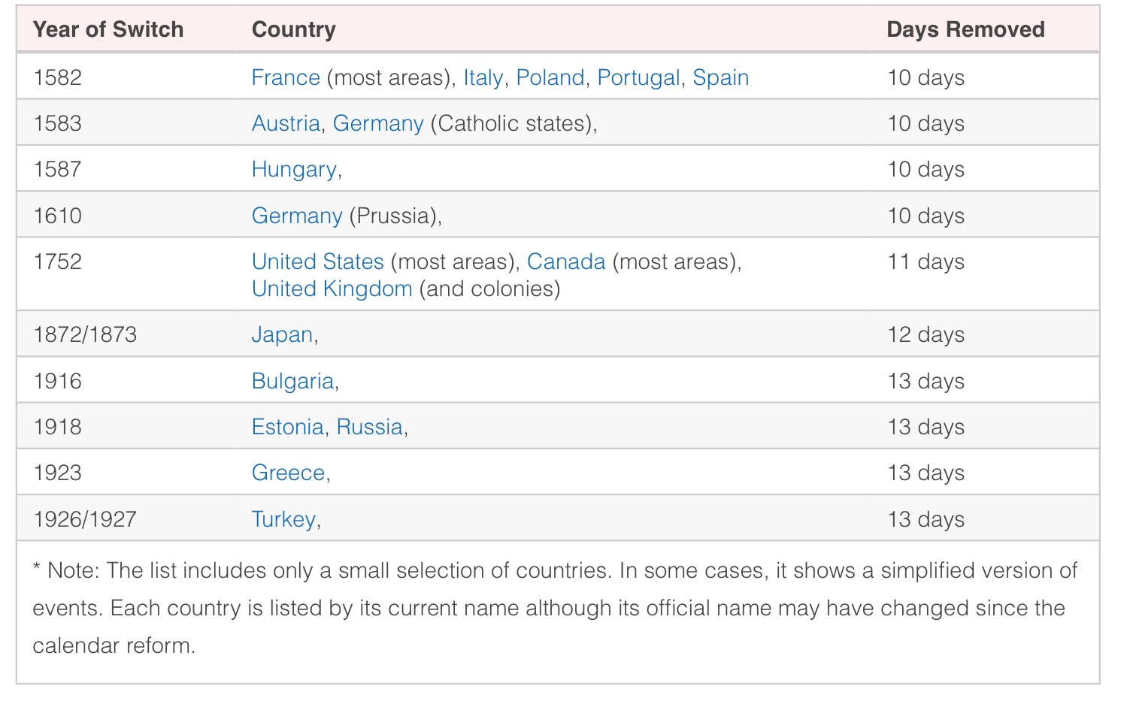This screenshot has width=1136, height=704.
Task: Open the Portugal link
Action: pos(638,77)
